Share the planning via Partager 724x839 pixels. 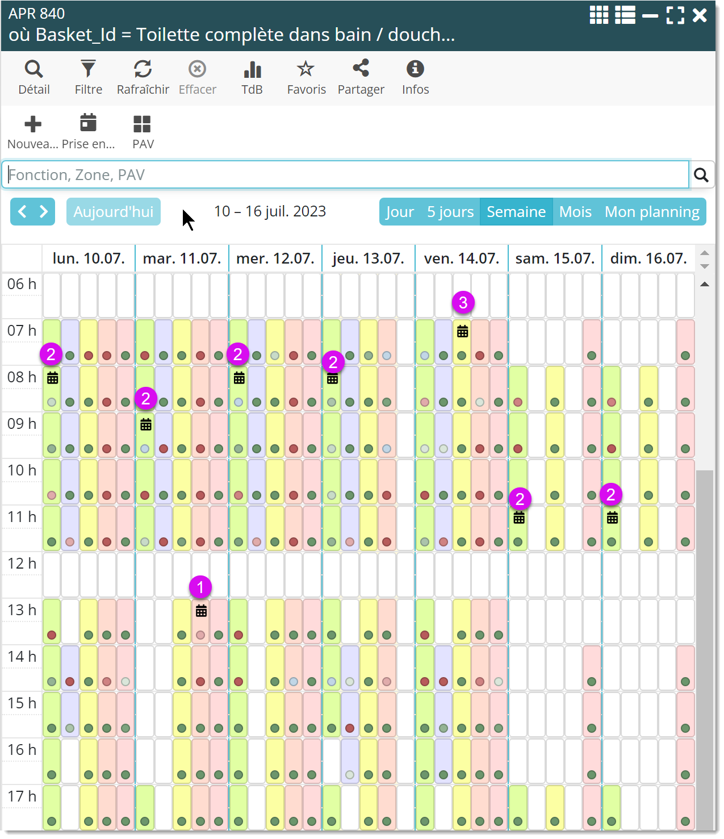pos(361,77)
